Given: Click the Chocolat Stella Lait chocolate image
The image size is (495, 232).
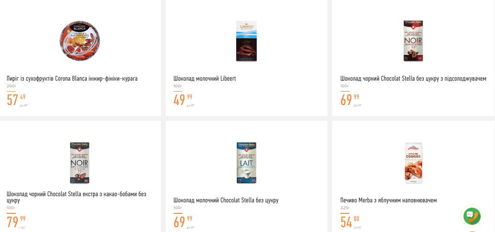Looking at the screenshot, I should pos(246,163).
